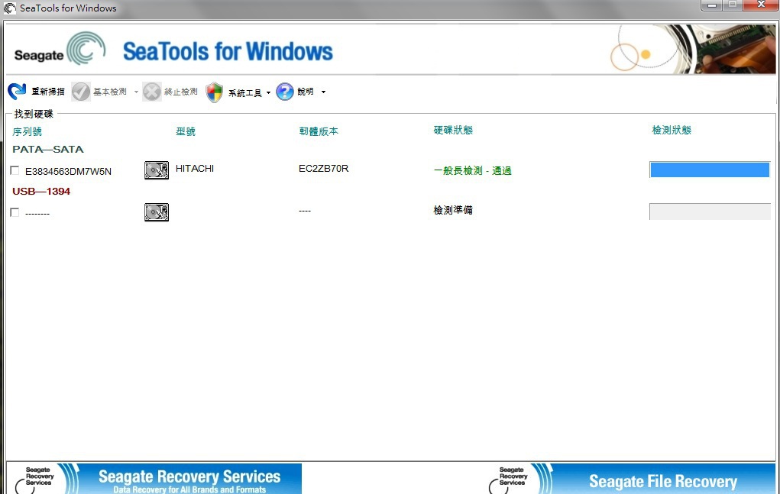Click the 序列號 serial number column header
780x494 pixels.
[27, 131]
